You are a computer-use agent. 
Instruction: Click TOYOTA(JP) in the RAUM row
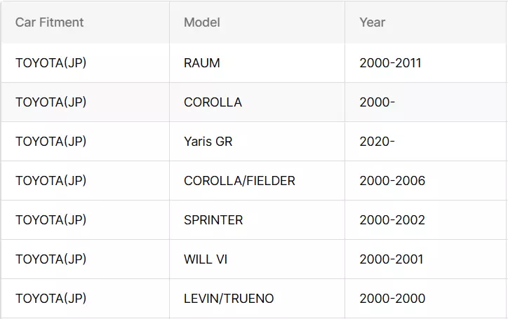click(51, 63)
